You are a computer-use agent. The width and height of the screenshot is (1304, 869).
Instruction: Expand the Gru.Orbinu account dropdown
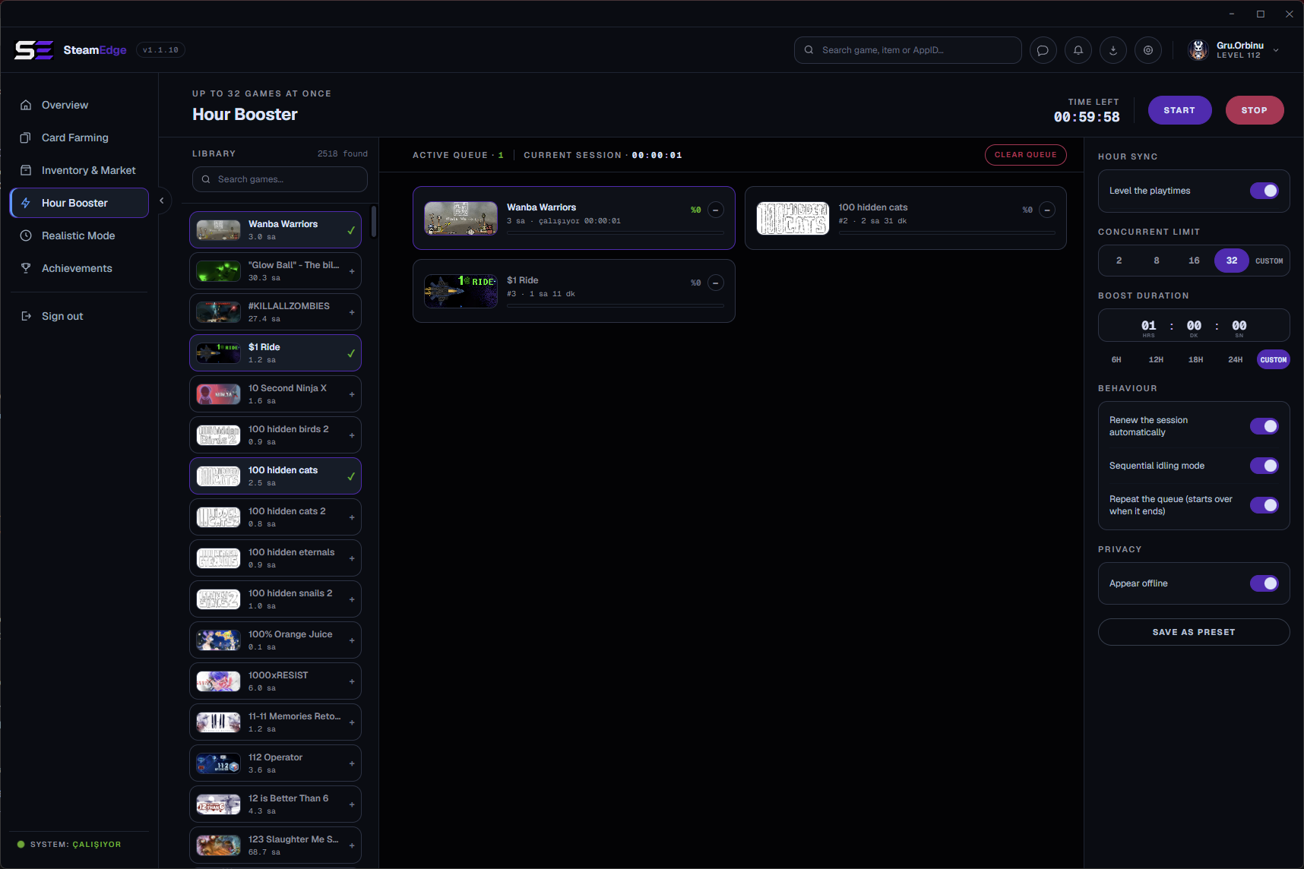1276,50
